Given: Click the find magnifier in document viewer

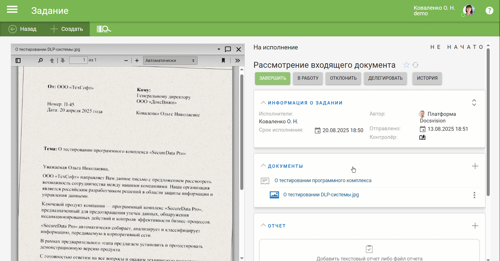Looking at the screenshot, I should pos(41,60).
